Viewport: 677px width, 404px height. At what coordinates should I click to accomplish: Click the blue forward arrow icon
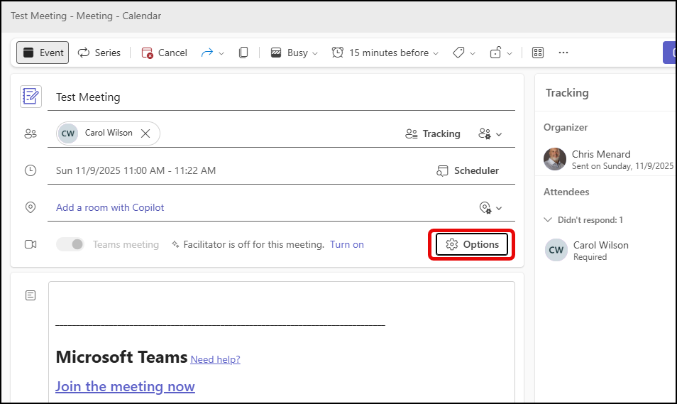point(207,53)
